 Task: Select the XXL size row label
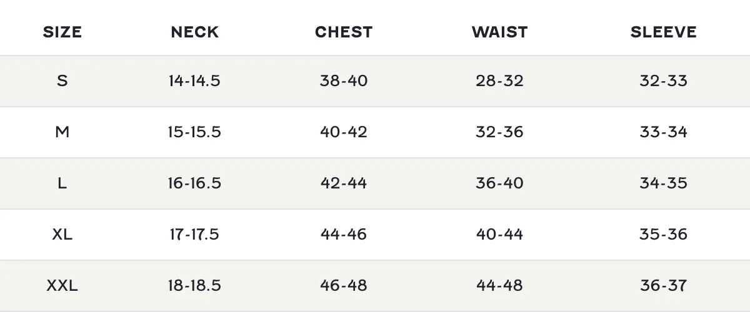tap(62, 285)
